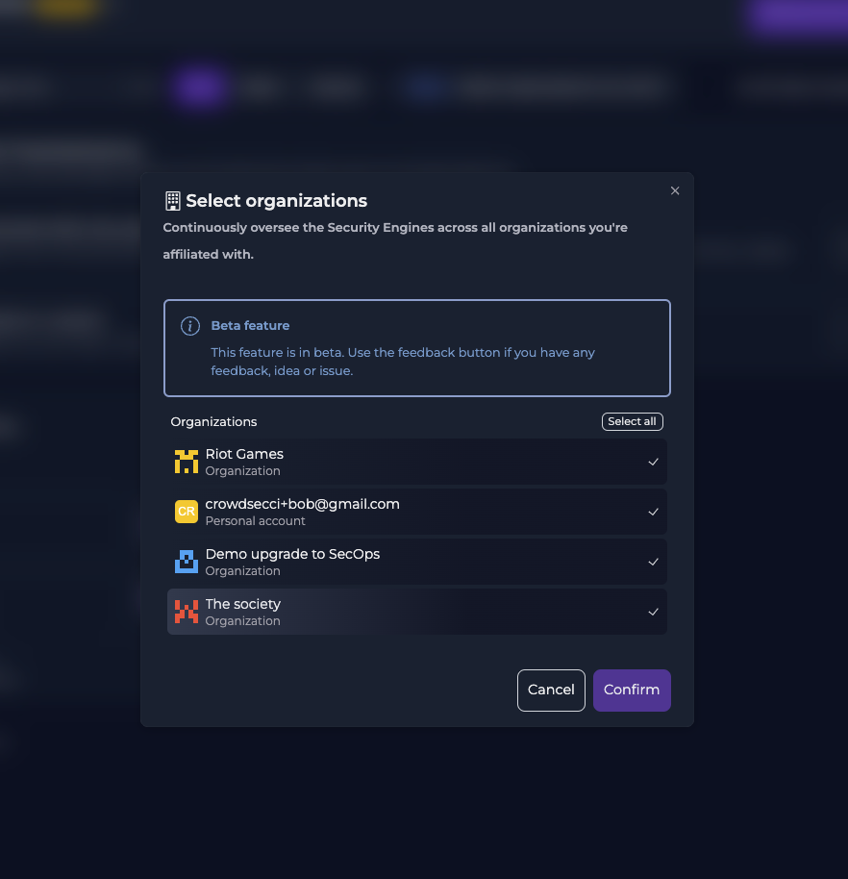Close the Select organizations dialog
Image resolution: width=848 pixels, height=879 pixels.
[x=675, y=190]
